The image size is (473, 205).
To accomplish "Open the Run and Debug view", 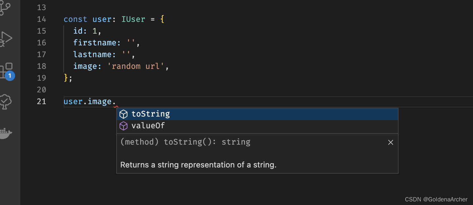I will (x=6, y=39).
